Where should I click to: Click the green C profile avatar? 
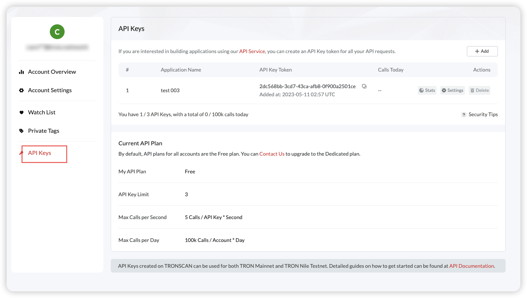click(x=57, y=32)
